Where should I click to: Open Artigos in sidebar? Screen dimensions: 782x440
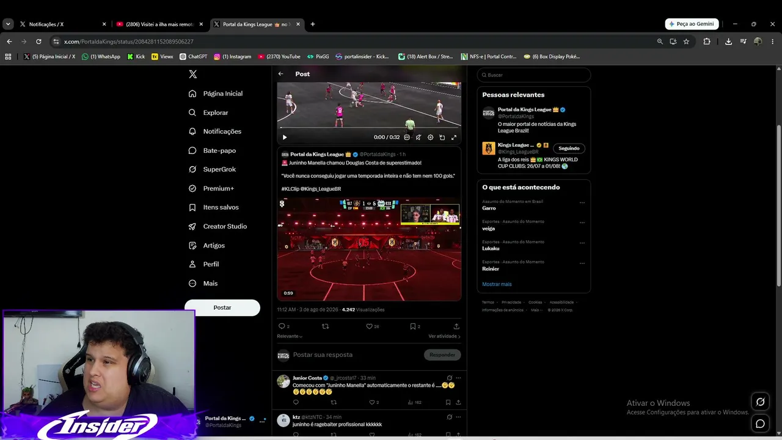coord(207,245)
